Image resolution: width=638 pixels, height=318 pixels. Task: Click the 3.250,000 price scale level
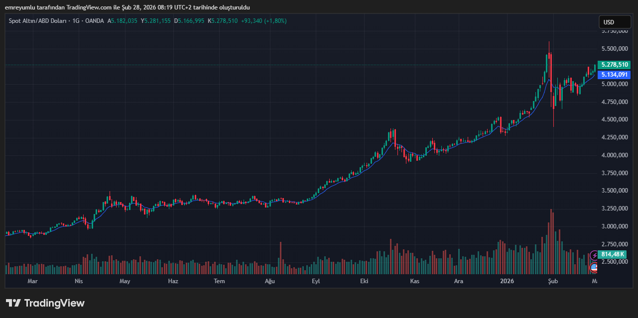tap(614, 209)
